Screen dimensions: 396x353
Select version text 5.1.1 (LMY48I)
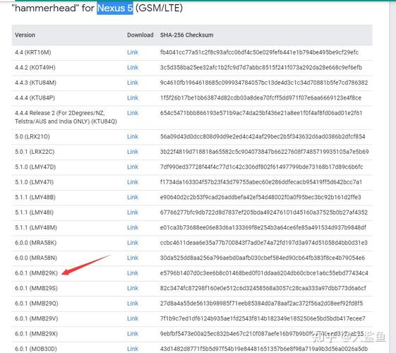click(x=35, y=213)
